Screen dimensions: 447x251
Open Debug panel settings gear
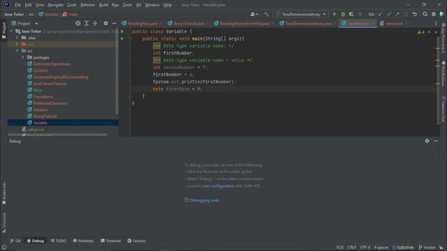[x=427, y=141]
